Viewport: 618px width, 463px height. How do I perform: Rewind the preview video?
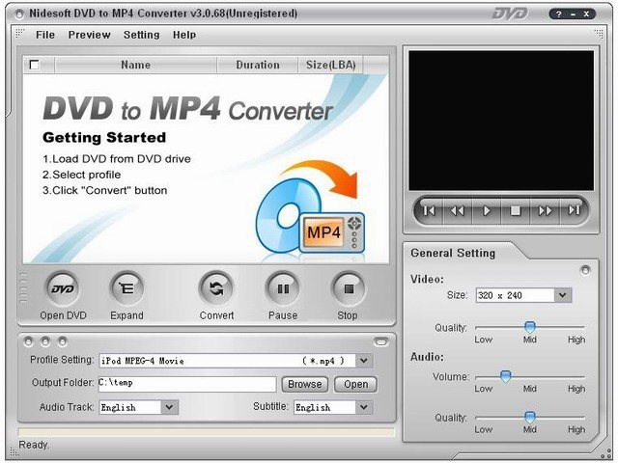(458, 211)
